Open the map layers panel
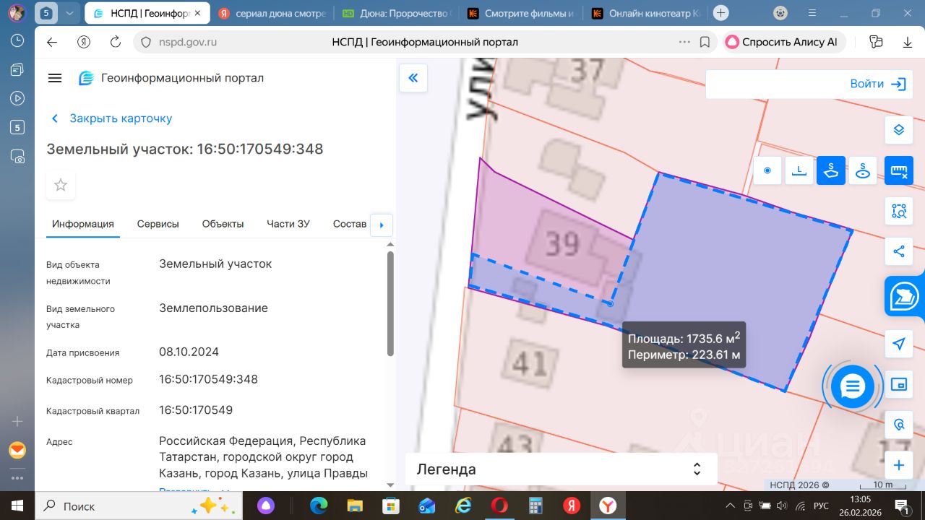Viewport: 925px width, 520px height. (899, 130)
